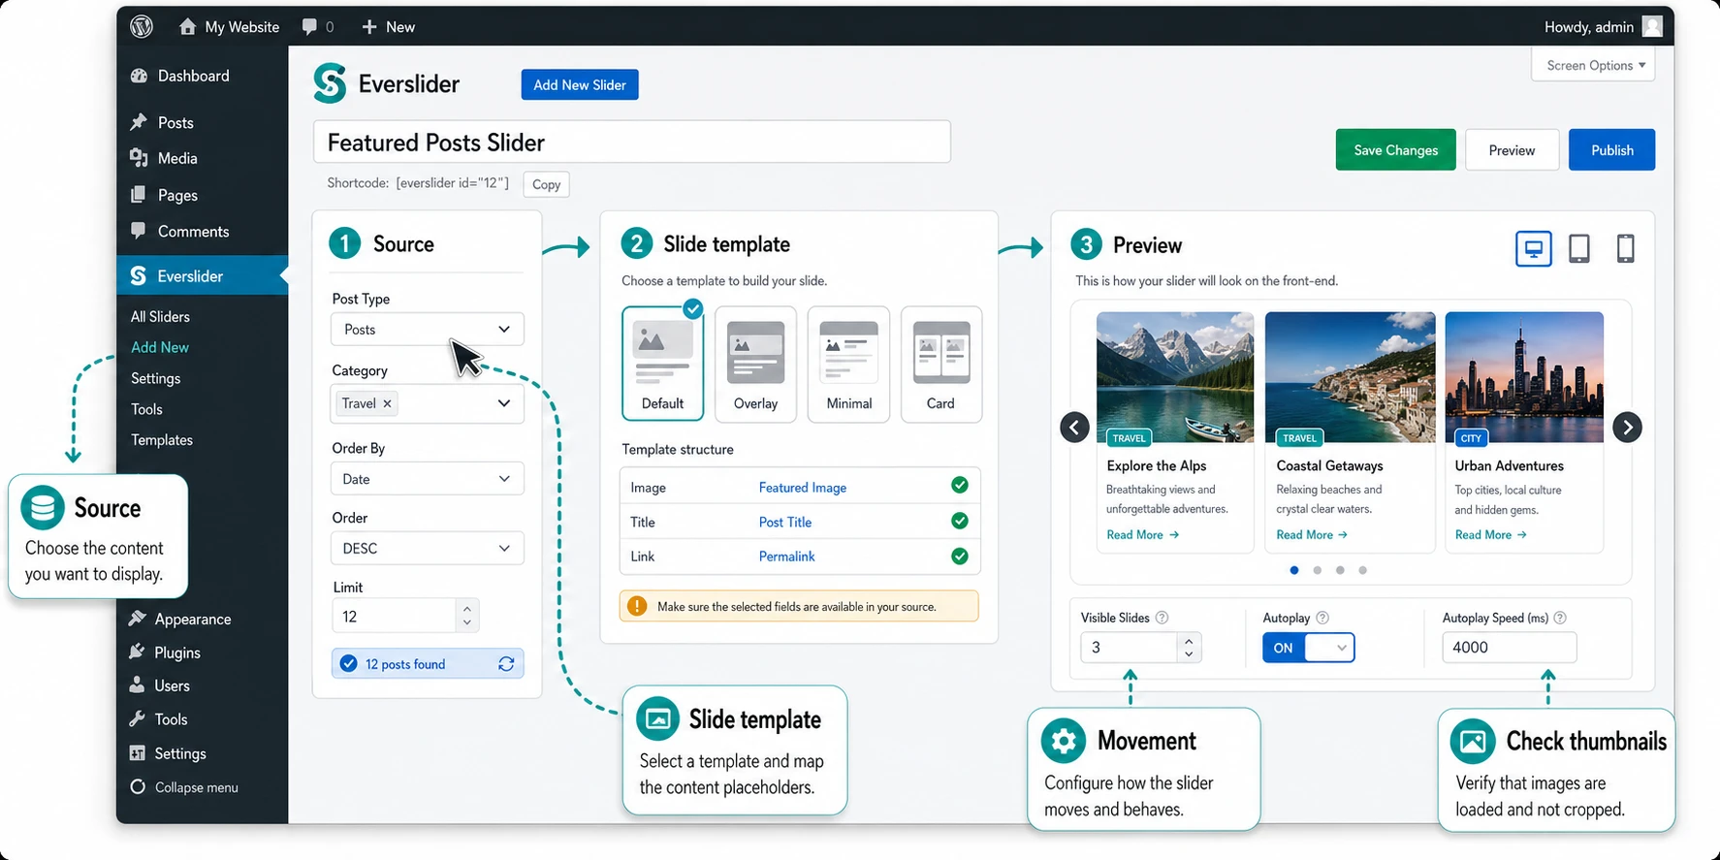Viewport: 1720px width, 860px height.
Task: Copy the shortcode with Copy button
Action: pos(546,184)
